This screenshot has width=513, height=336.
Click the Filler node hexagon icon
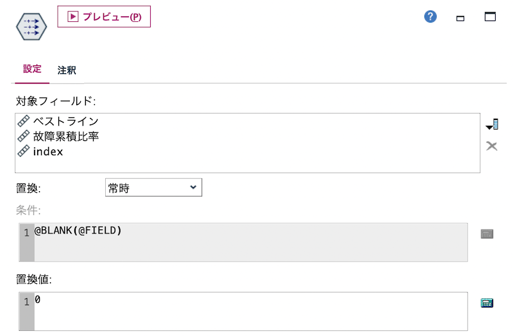point(31,26)
